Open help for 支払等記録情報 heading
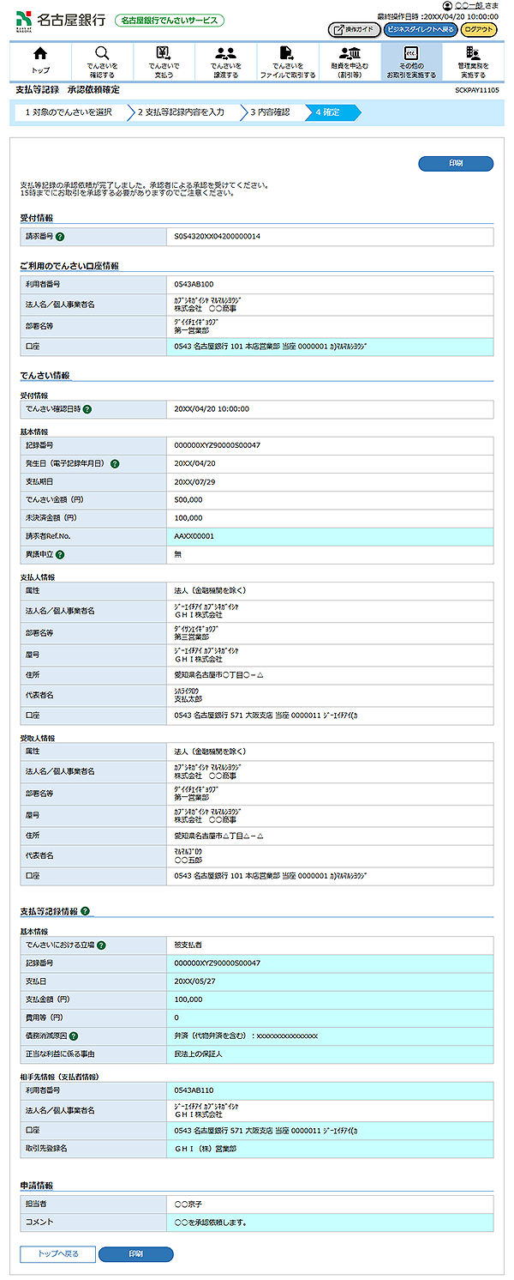This screenshot has height=1280, width=514. (x=86, y=911)
